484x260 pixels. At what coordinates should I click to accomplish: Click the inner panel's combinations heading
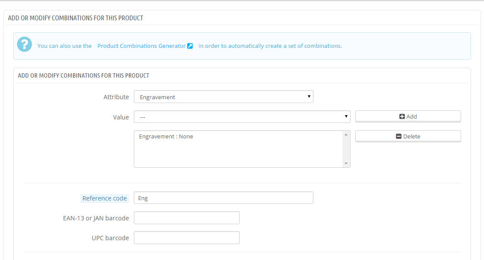83,75
